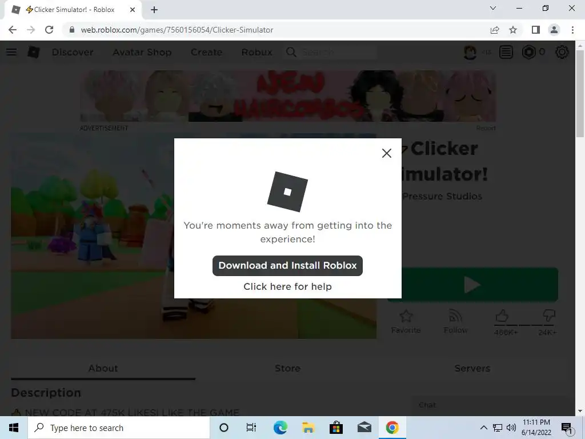The image size is (585, 439).
Task: Open File Explorer from taskbar
Action: [x=308, y=428]
